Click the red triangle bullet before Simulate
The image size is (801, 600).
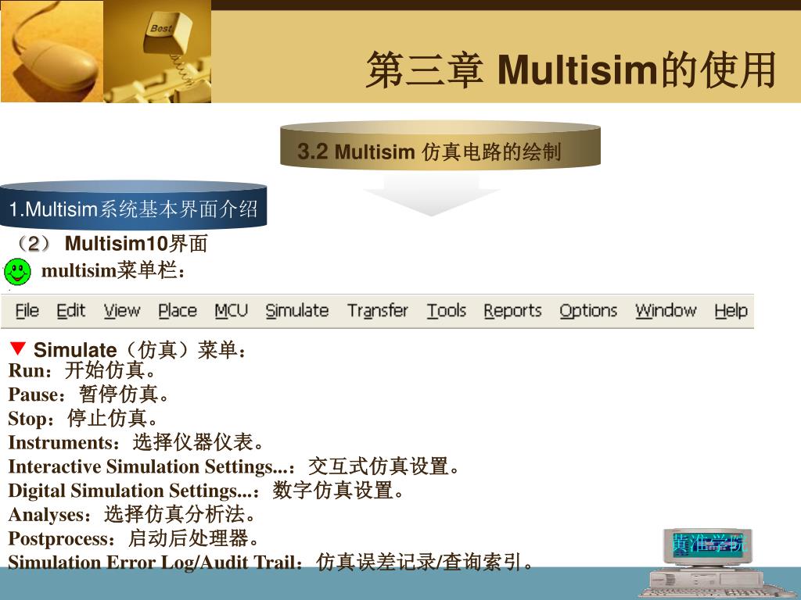point(17,348)
